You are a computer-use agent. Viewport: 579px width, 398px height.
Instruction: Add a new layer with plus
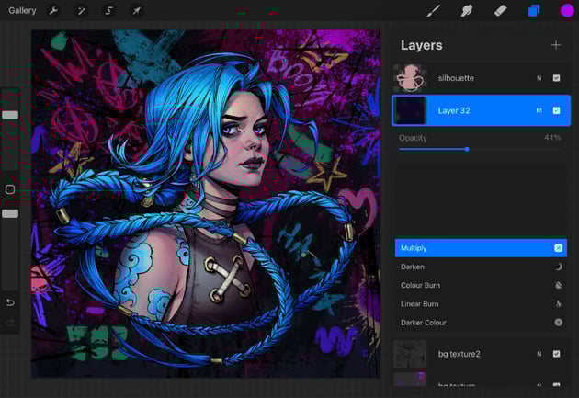coord(556,45)
